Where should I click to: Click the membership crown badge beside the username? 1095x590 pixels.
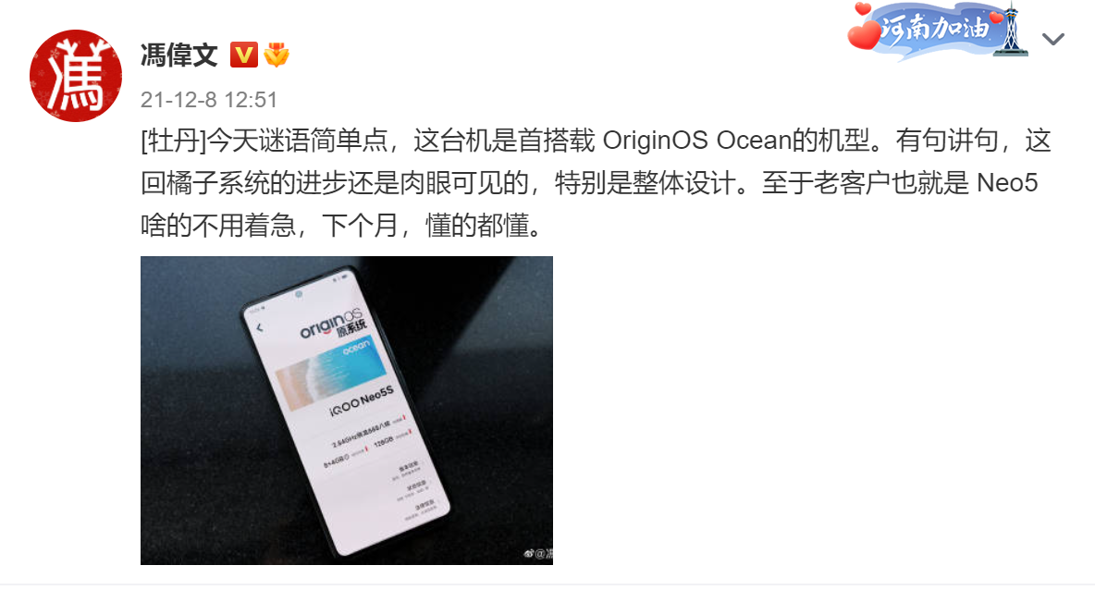(x=277, y=55)
